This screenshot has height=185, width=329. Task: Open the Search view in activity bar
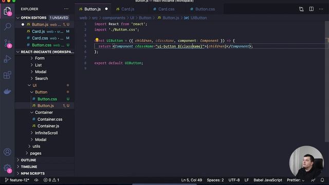point(7,27)
